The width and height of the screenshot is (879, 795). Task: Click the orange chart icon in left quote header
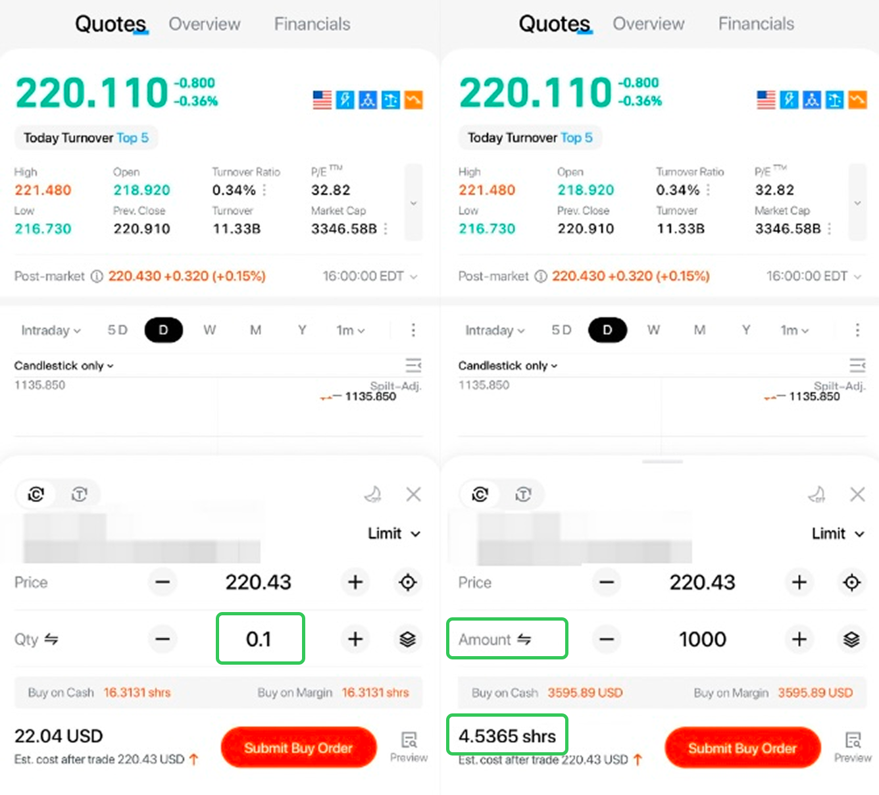tap(413, 100)
